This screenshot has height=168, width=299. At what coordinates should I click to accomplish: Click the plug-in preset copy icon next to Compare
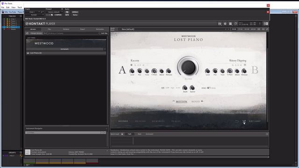(x=52, y=15)
